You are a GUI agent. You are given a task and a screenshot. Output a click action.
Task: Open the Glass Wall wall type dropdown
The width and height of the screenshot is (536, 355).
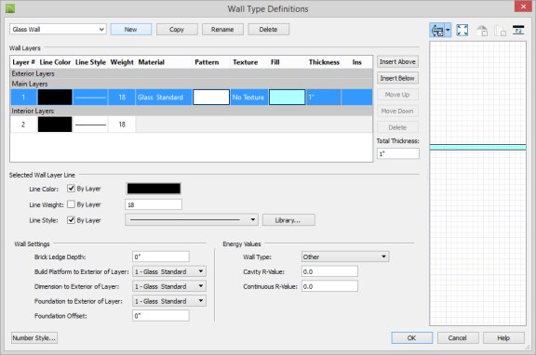point(58,30)
